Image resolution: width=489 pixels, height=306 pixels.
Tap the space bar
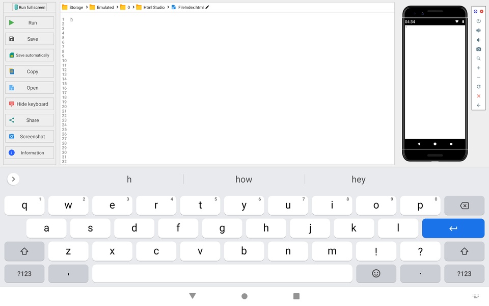click(223, 273)
